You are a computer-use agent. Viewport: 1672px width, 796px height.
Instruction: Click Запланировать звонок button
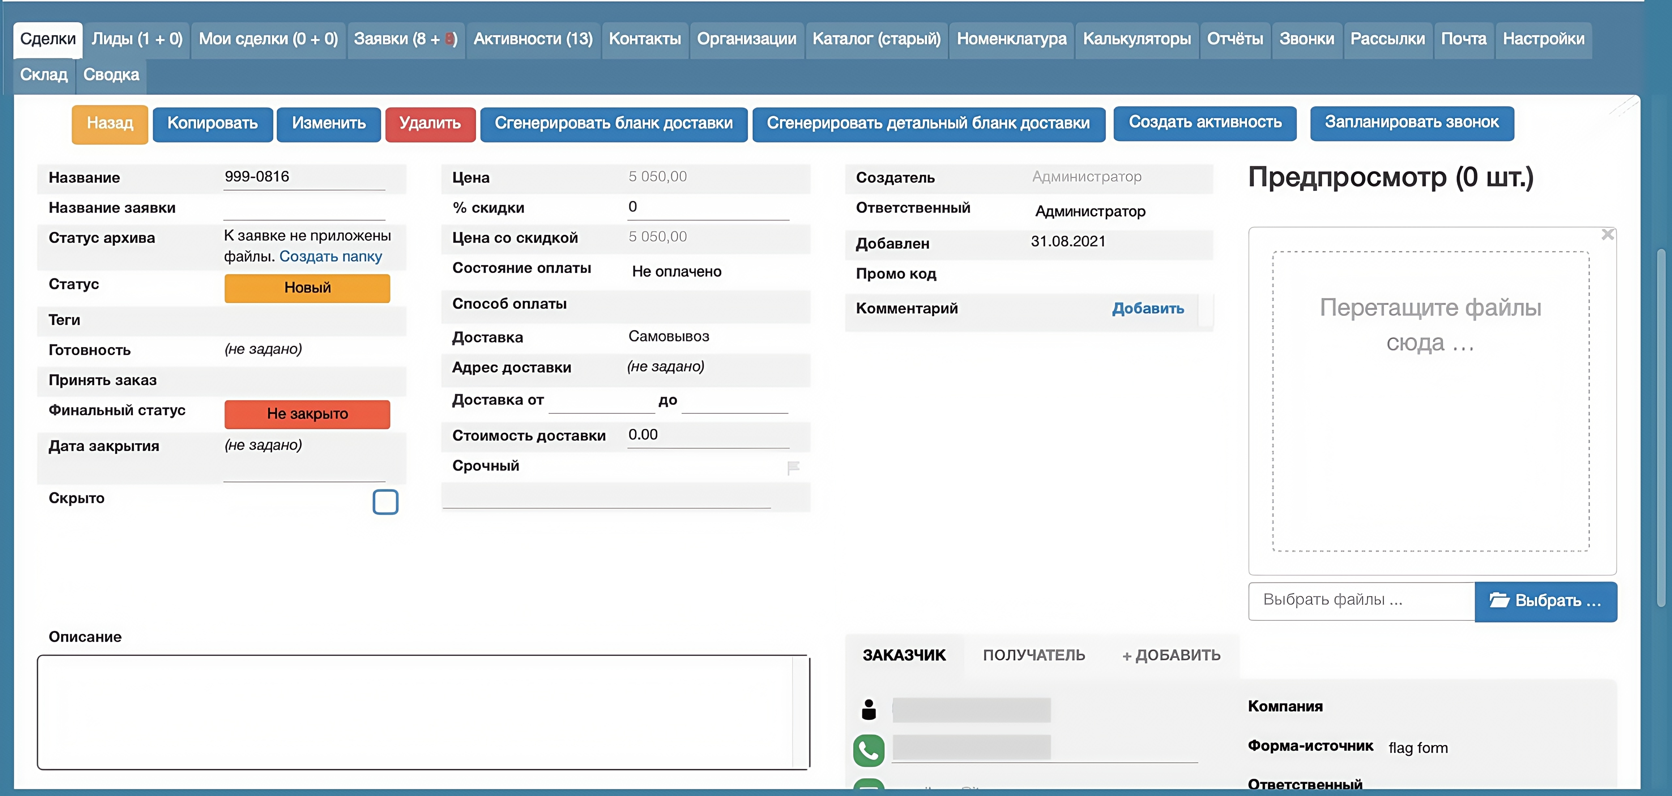point(1412,123)
